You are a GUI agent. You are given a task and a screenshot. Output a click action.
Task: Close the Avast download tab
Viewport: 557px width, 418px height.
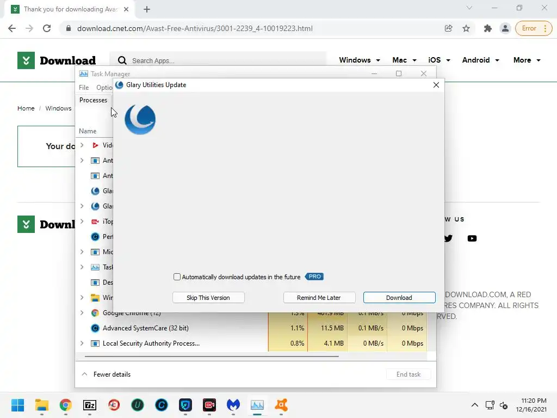[x=126, y=9]
